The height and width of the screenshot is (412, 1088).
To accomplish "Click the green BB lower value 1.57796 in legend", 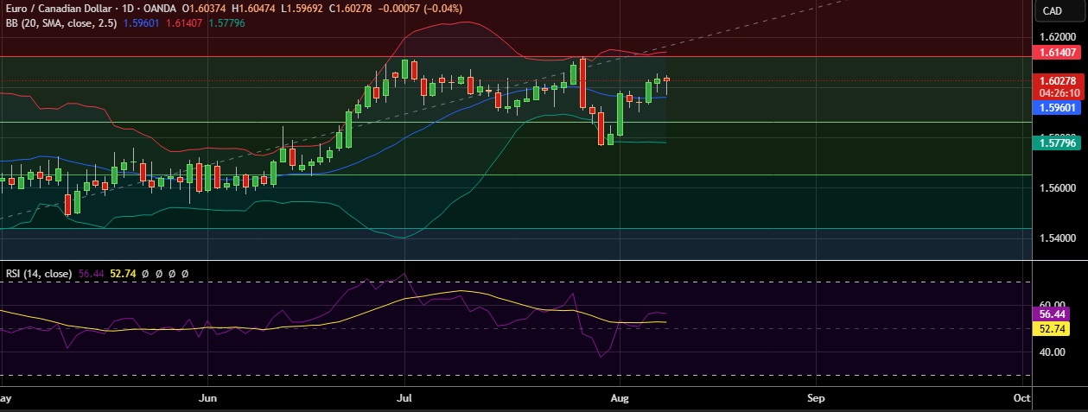I will click(226, 22).
